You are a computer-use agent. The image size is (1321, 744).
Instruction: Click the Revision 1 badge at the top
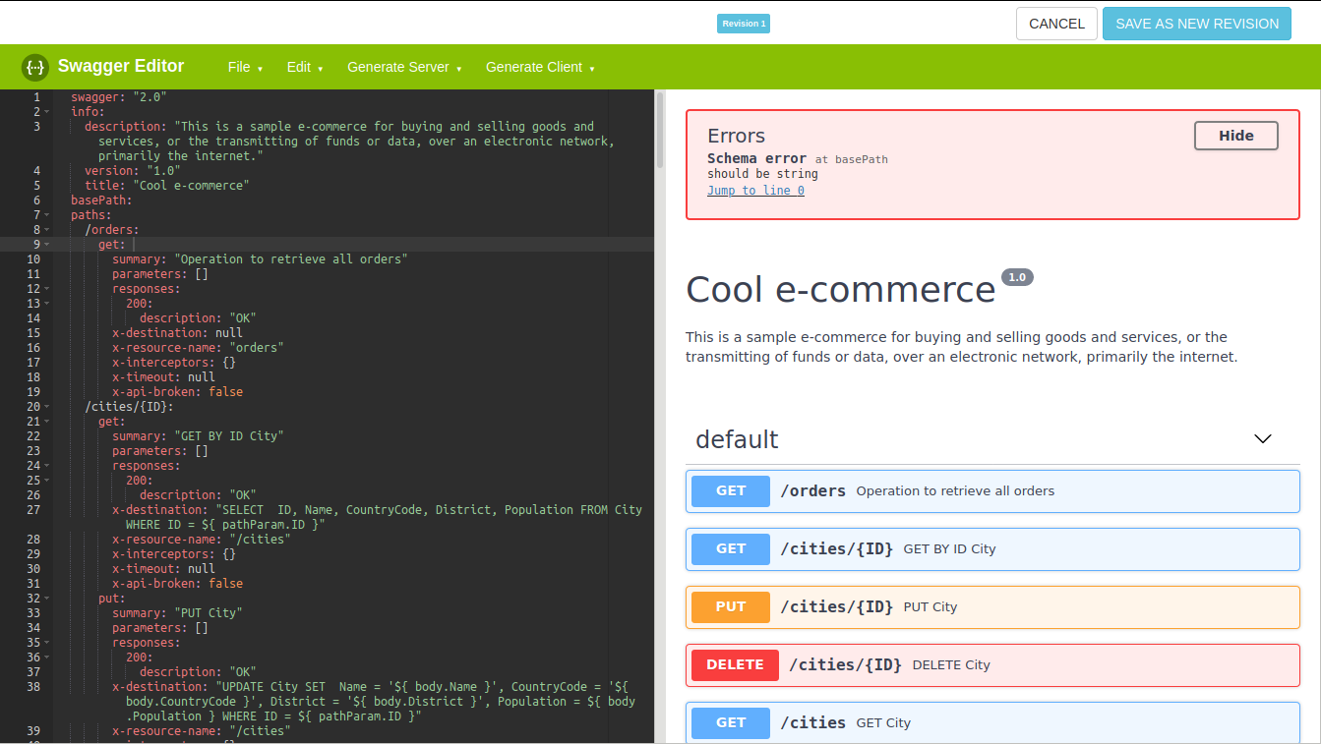point(743,23)
